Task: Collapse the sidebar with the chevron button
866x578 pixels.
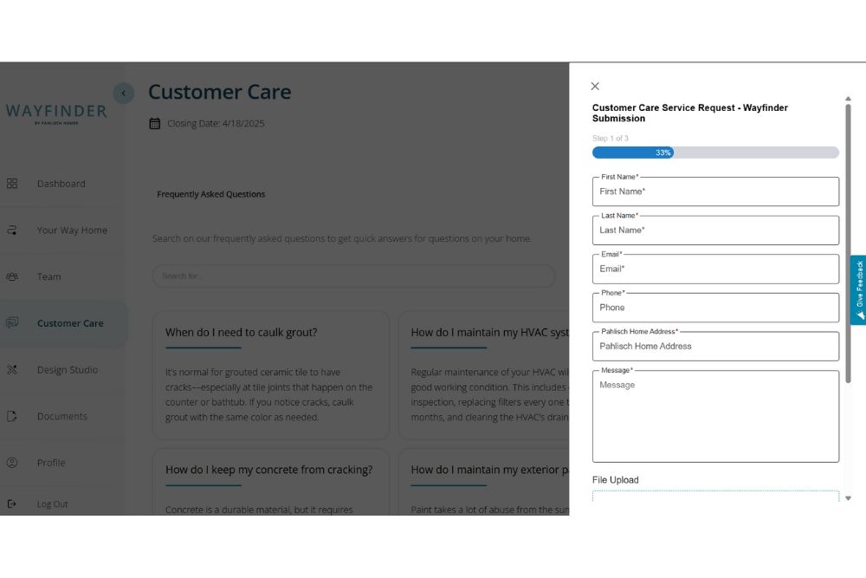Action: [123, 94]
